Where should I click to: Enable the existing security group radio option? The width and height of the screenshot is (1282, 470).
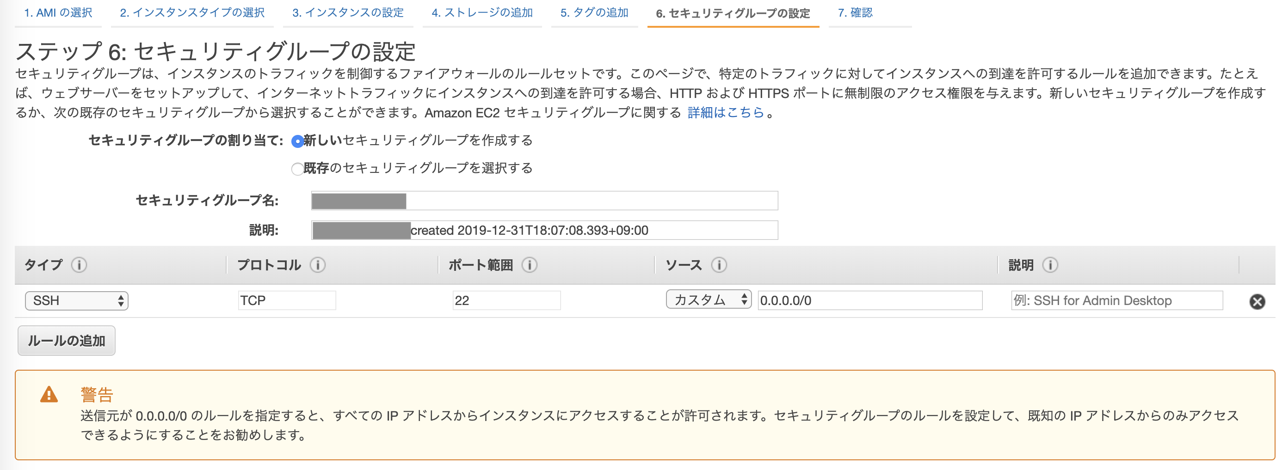[x=297, y=169]
